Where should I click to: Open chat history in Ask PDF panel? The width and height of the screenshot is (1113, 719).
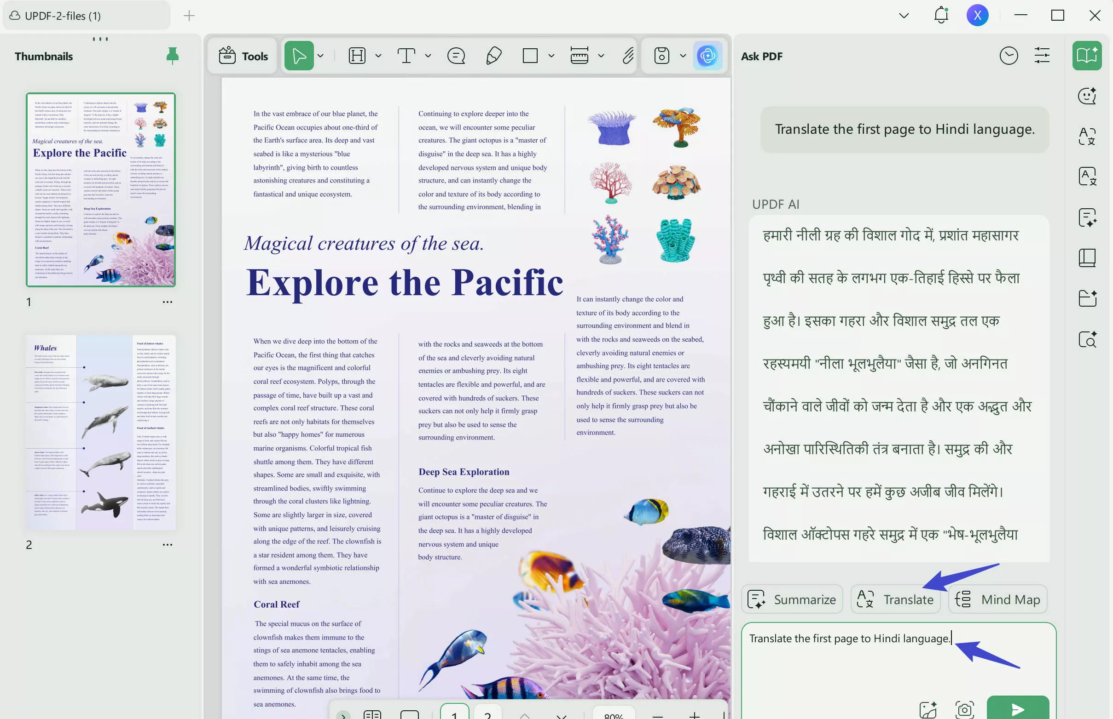[1009, 56]
